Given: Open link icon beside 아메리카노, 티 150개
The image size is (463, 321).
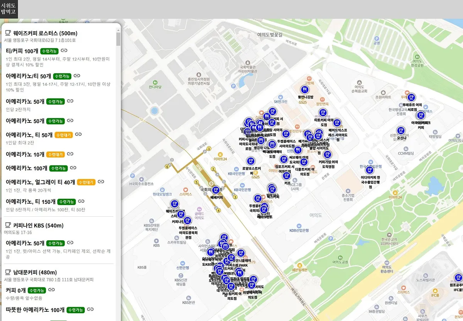Looking at the screenshot, I should click(x=81, y=201).
